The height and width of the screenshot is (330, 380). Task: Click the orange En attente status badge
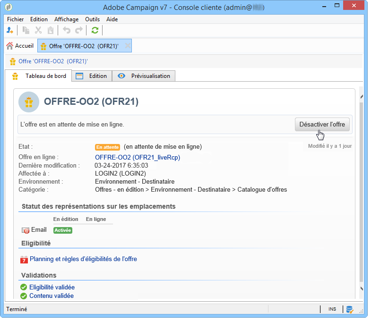point(107,147)
